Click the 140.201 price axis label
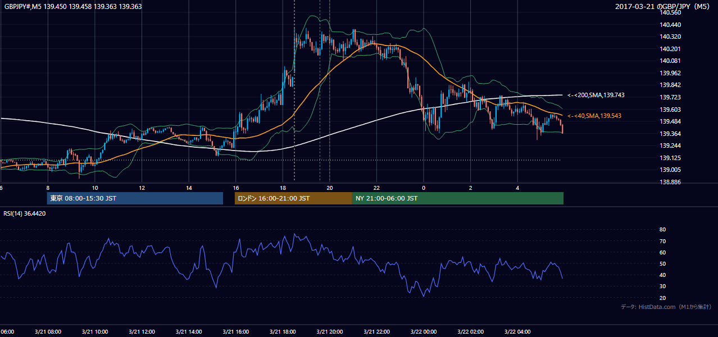 671,49
